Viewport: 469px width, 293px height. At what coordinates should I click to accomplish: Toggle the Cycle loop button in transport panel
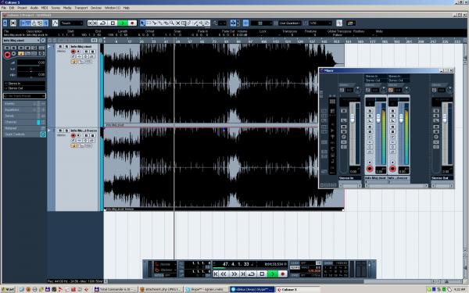coord(252,273)
